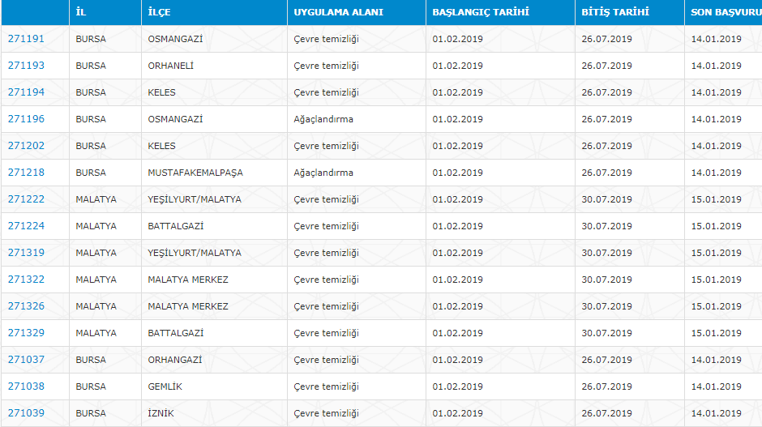The height and width of the screenshot is (427, 762).
Task: Select KELES cell in row 271202
Action: 214,146
